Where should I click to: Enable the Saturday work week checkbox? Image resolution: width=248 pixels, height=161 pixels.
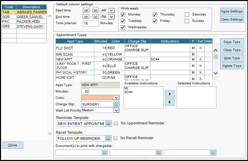point(187,14)
